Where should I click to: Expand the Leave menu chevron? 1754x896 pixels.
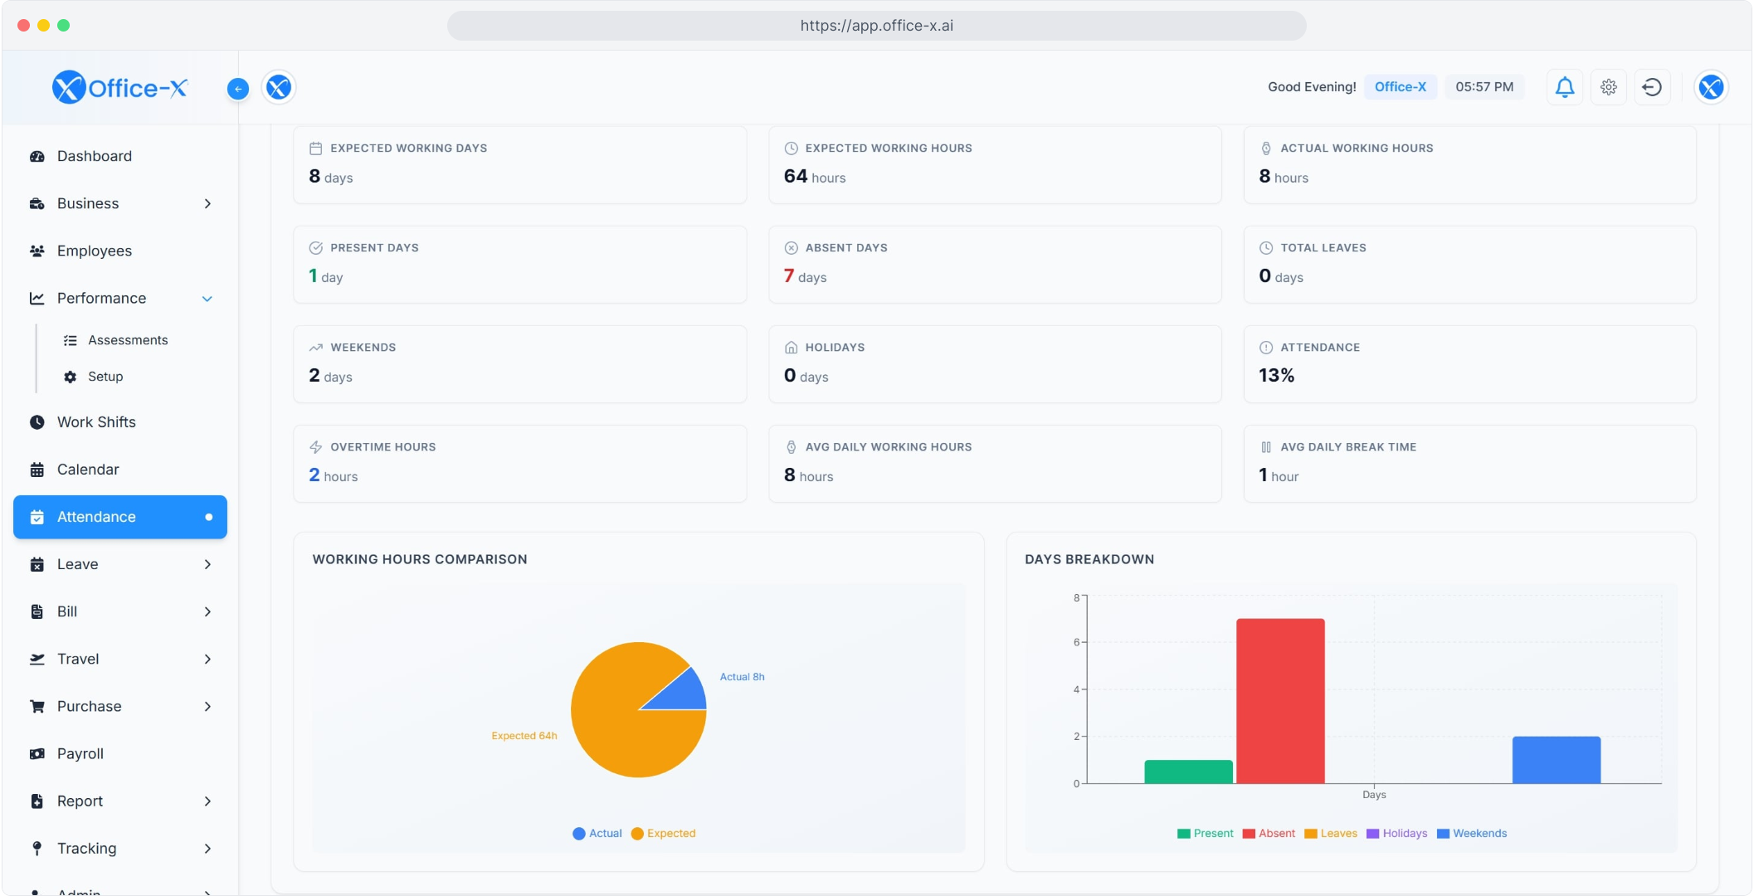pyautogui.click(x=207, y=565)
